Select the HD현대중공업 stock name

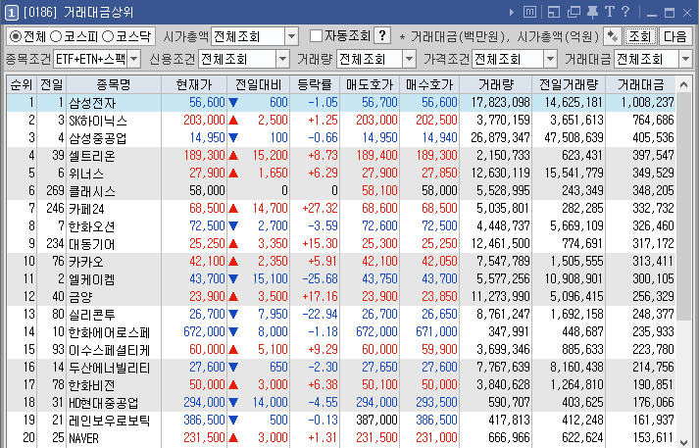point(104,403)
